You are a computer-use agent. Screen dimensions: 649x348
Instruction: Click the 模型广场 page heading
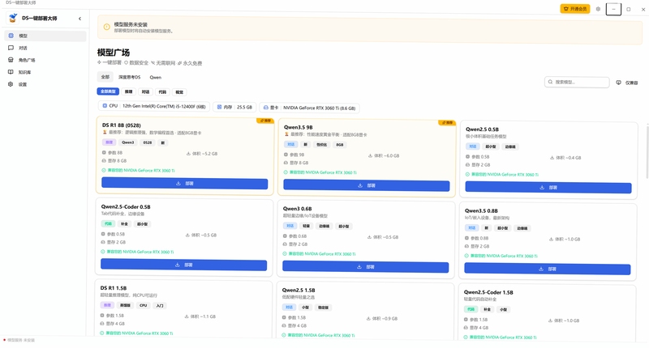[x=114, y=53]
